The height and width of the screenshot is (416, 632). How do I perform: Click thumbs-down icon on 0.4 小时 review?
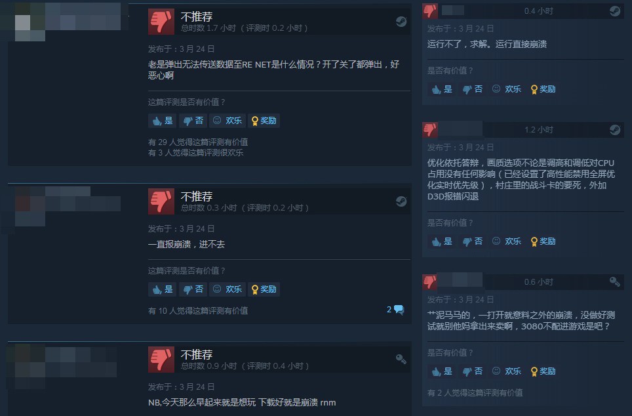[x=430, y=11]
